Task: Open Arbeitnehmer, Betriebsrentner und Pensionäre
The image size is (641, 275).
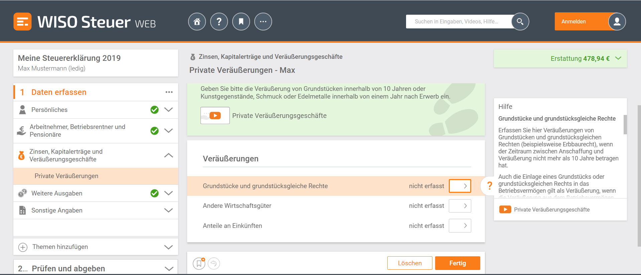Action: pos(78,131)
